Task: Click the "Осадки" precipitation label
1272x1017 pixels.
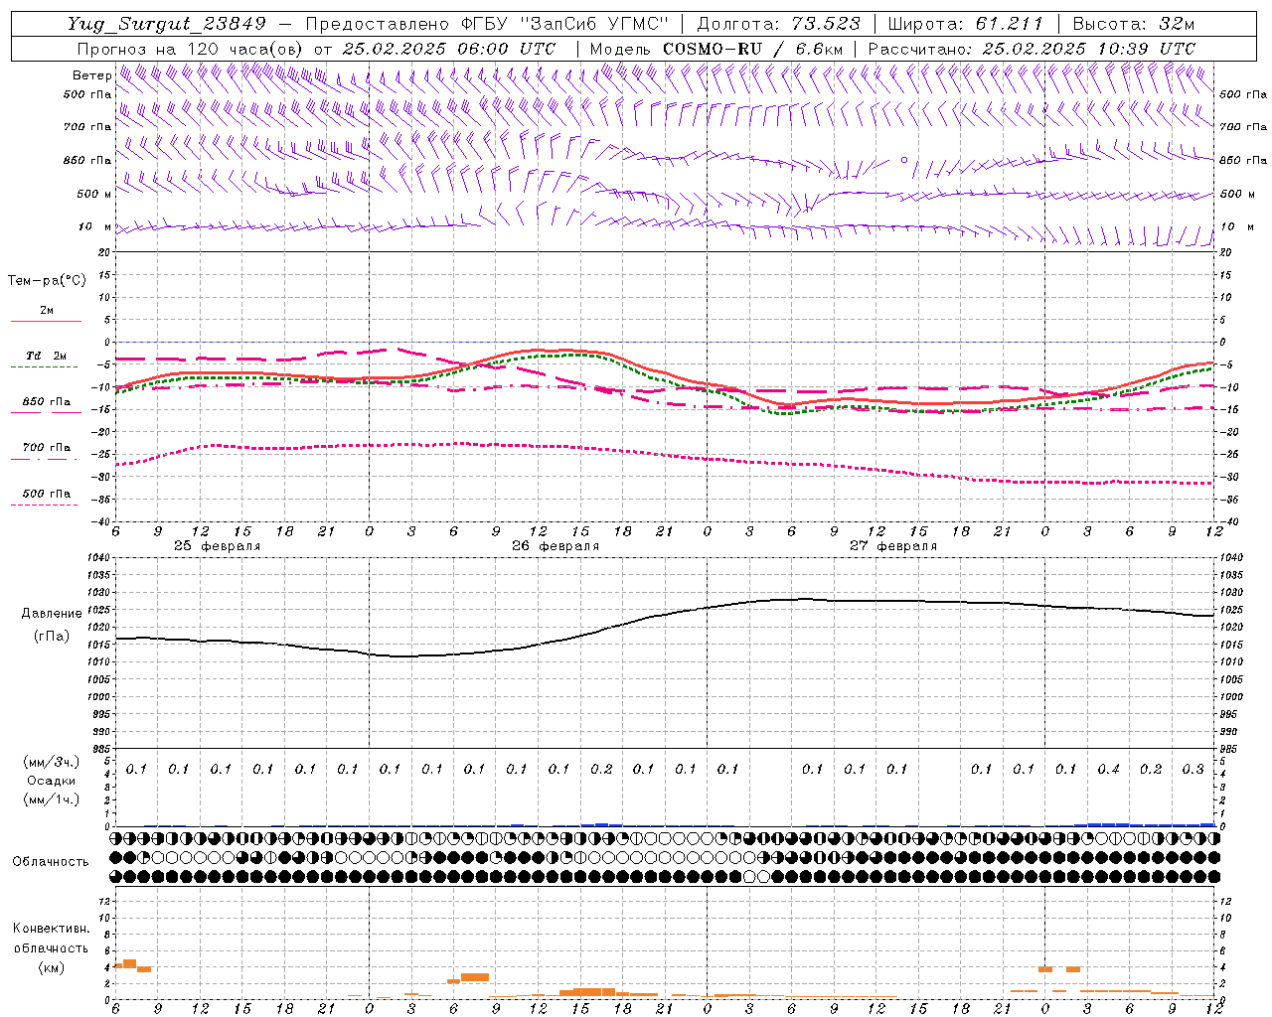Action: (x=52, y=781)
